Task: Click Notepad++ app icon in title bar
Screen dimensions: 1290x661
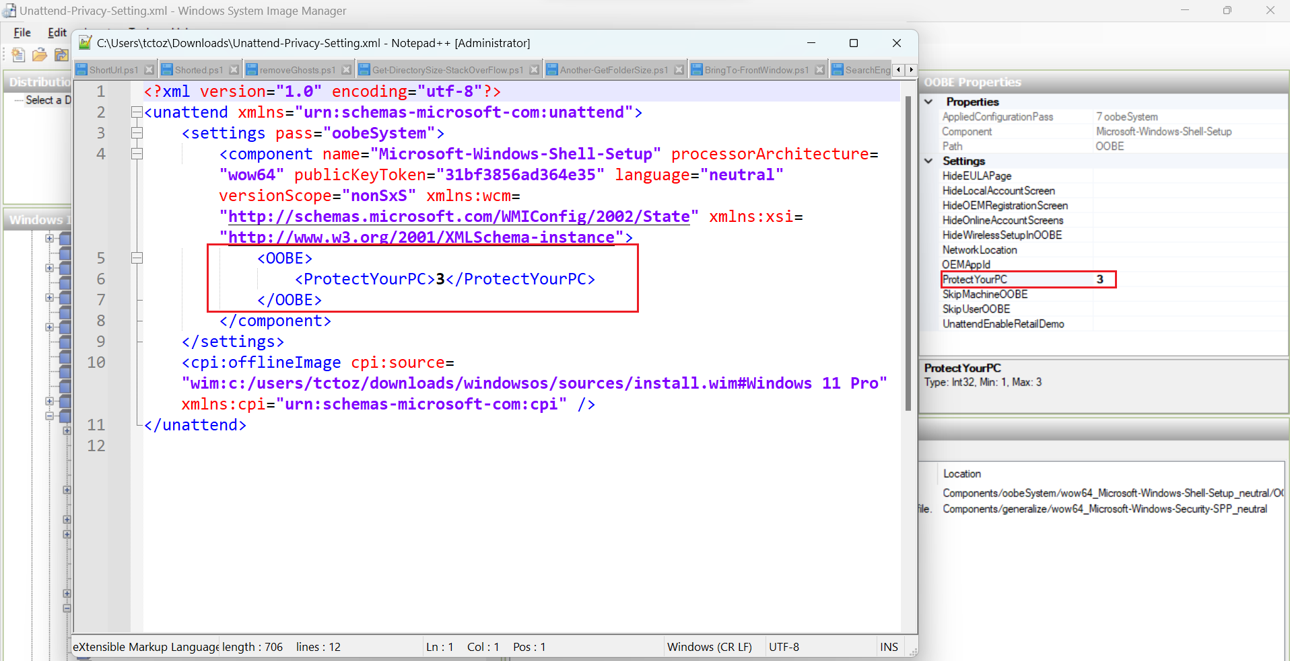Action: coord(85,43)
